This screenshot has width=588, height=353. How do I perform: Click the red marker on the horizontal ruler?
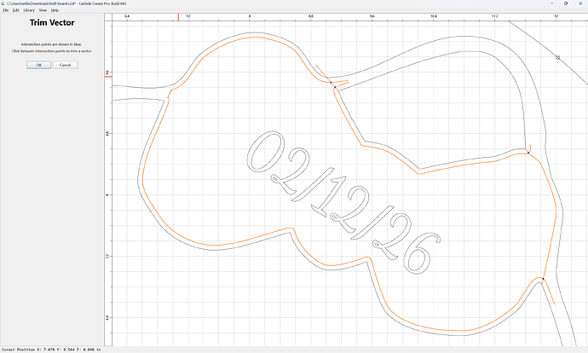pyautogui.click(x=178, y=17)
